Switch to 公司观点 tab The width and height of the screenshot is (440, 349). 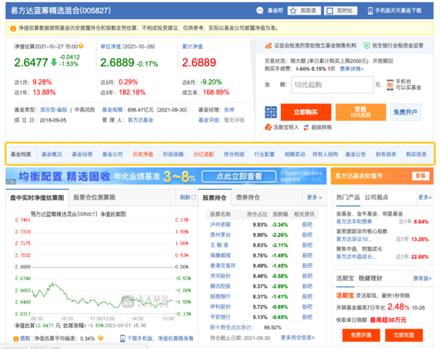[x=376, y=197]
